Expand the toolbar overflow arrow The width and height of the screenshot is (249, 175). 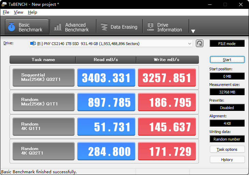[193, 31]
